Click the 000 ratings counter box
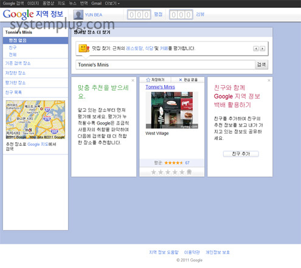The height and width of the screenshot is (268, 301). click(139, 15)
